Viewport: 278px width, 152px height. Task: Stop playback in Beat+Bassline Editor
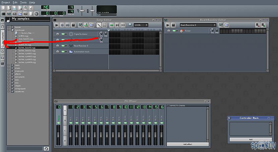pyautogui.click(x=173, y=25)
